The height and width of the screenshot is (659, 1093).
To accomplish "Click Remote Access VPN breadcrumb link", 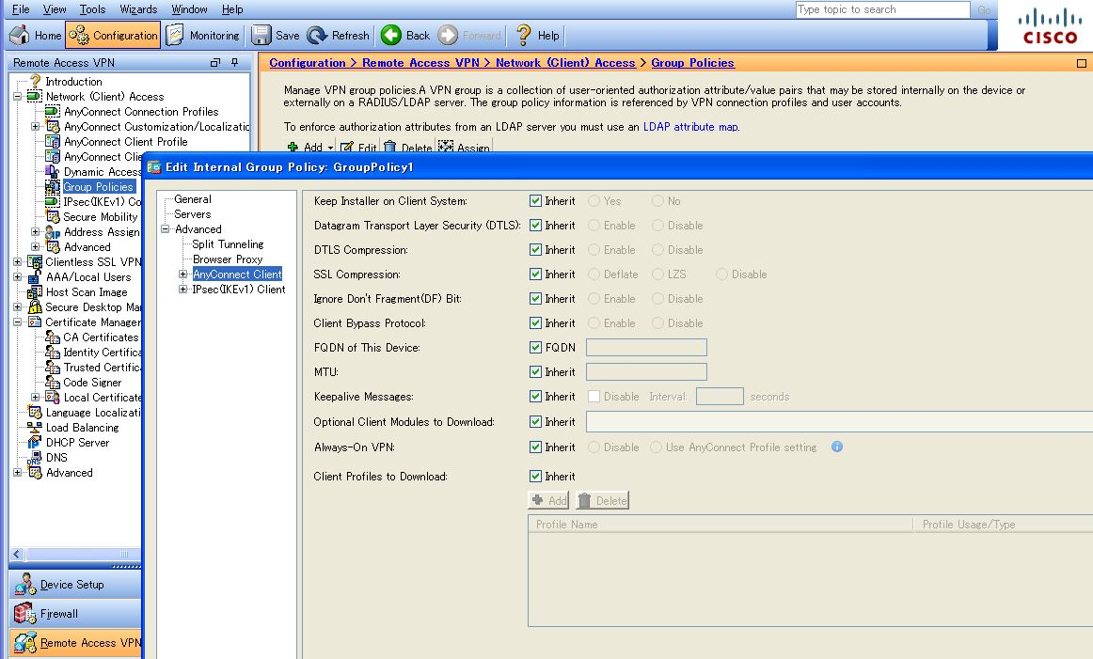I will (x=420, y=63).
